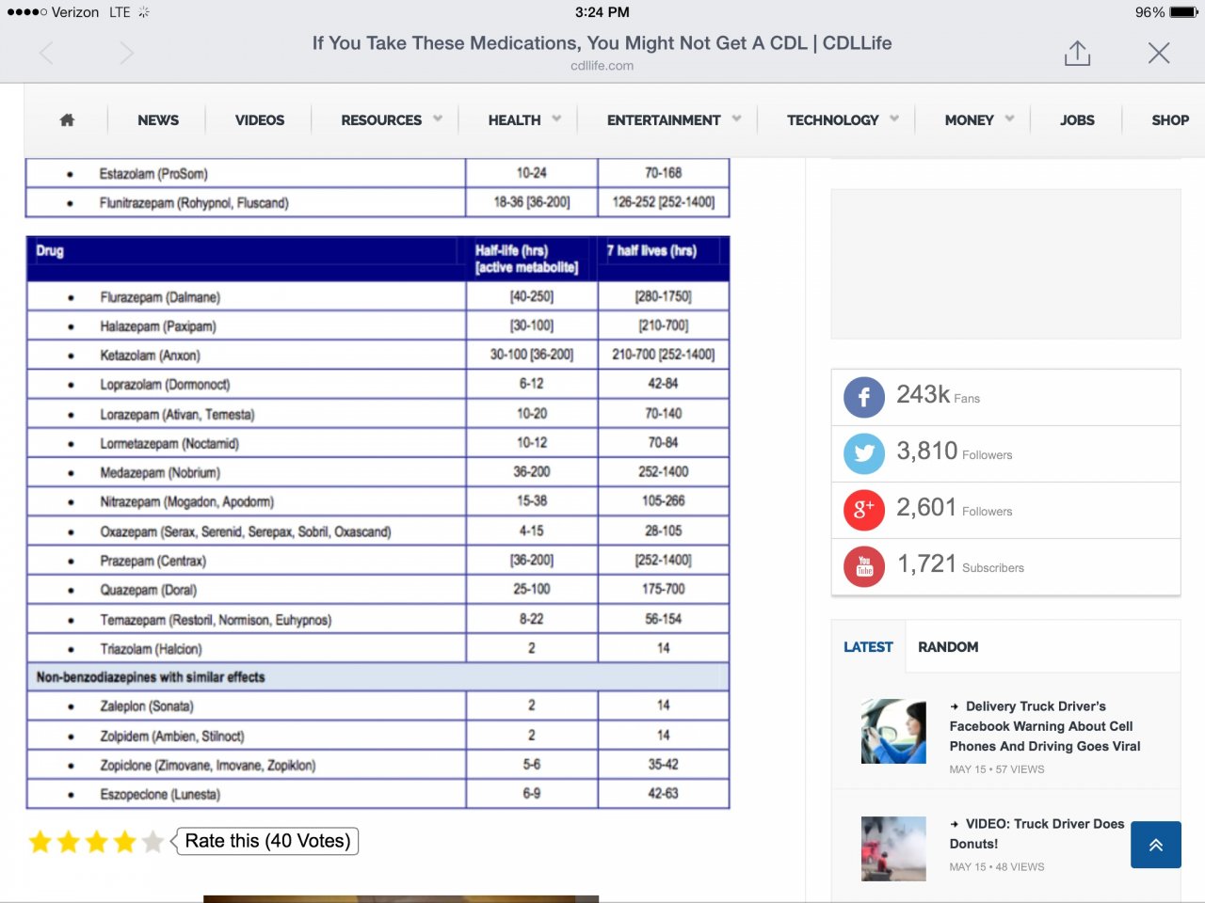Rate article with the fifth star
Viewport: 1205px width, 903px height.
(153, 842)
